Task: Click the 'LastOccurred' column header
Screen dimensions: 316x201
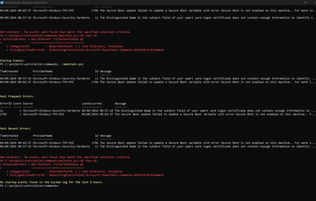Action: click(92, 104)
